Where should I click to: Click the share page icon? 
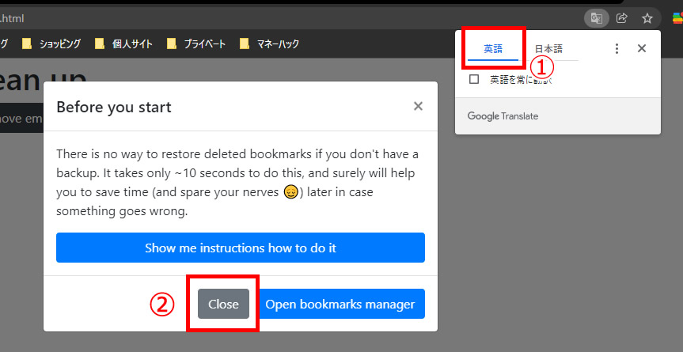(x=622, y=17)
